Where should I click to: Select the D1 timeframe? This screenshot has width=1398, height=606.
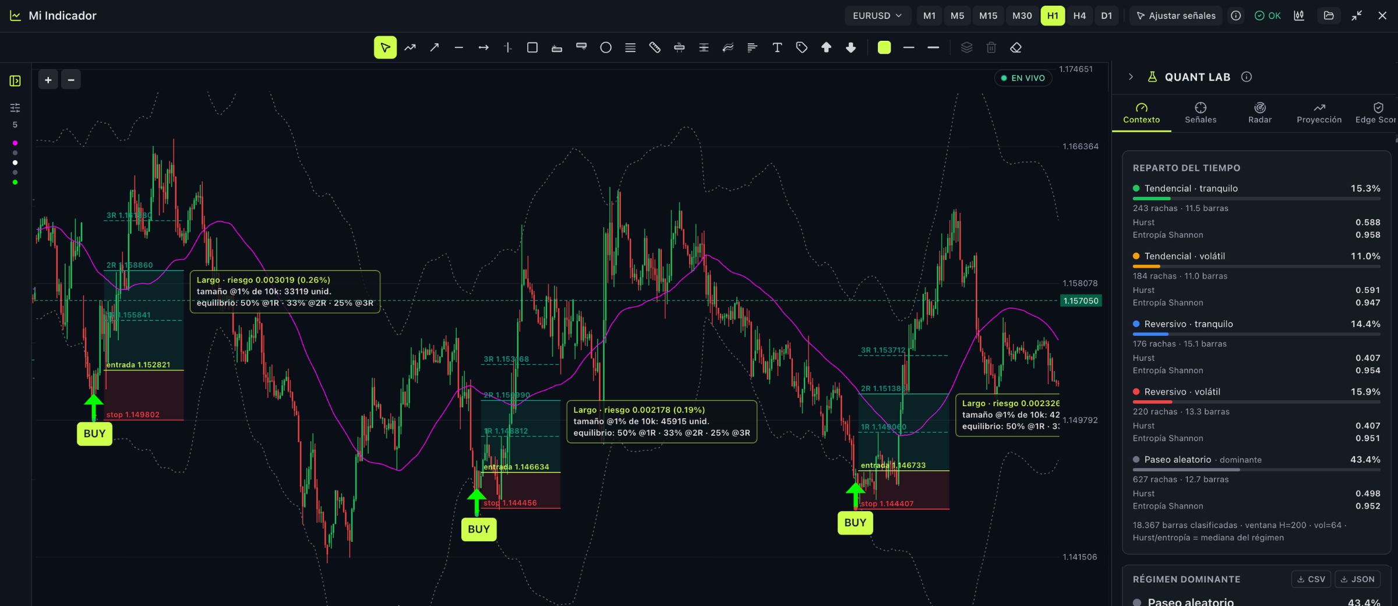(1107, 16)
